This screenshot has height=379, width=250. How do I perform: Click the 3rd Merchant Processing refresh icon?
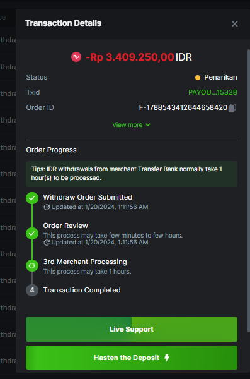coord(32,266)
